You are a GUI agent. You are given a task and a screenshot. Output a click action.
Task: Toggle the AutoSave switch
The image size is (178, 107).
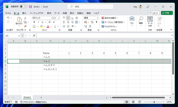click(x=23, y=7)
